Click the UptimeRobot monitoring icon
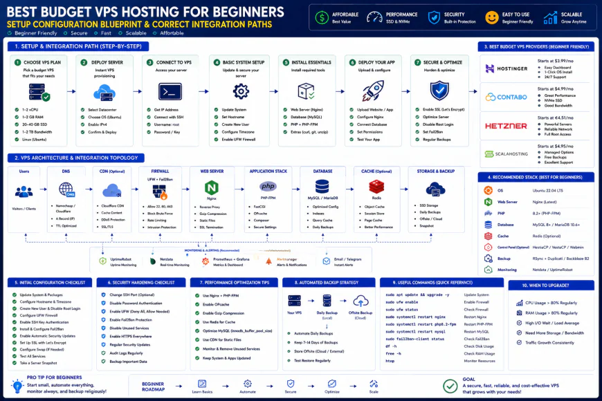 (x=103, y=261)
